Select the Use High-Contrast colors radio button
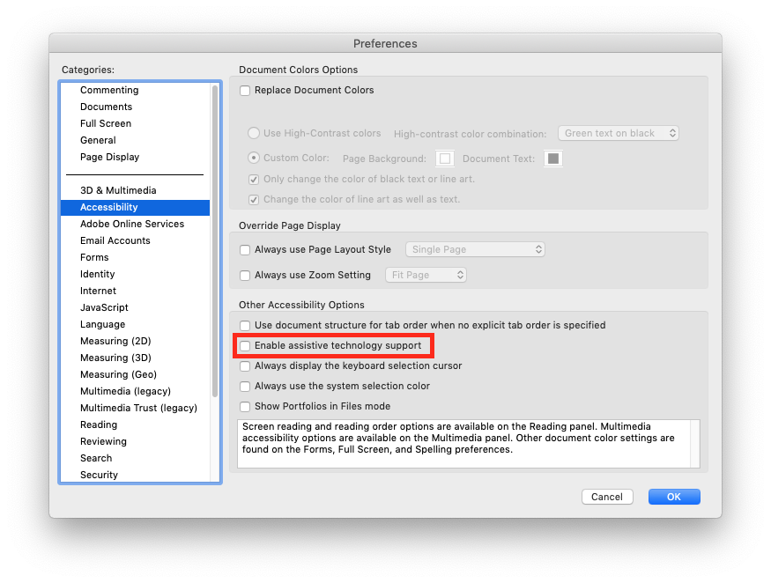Viewport: 771px width, 583px height. (255, 133)
